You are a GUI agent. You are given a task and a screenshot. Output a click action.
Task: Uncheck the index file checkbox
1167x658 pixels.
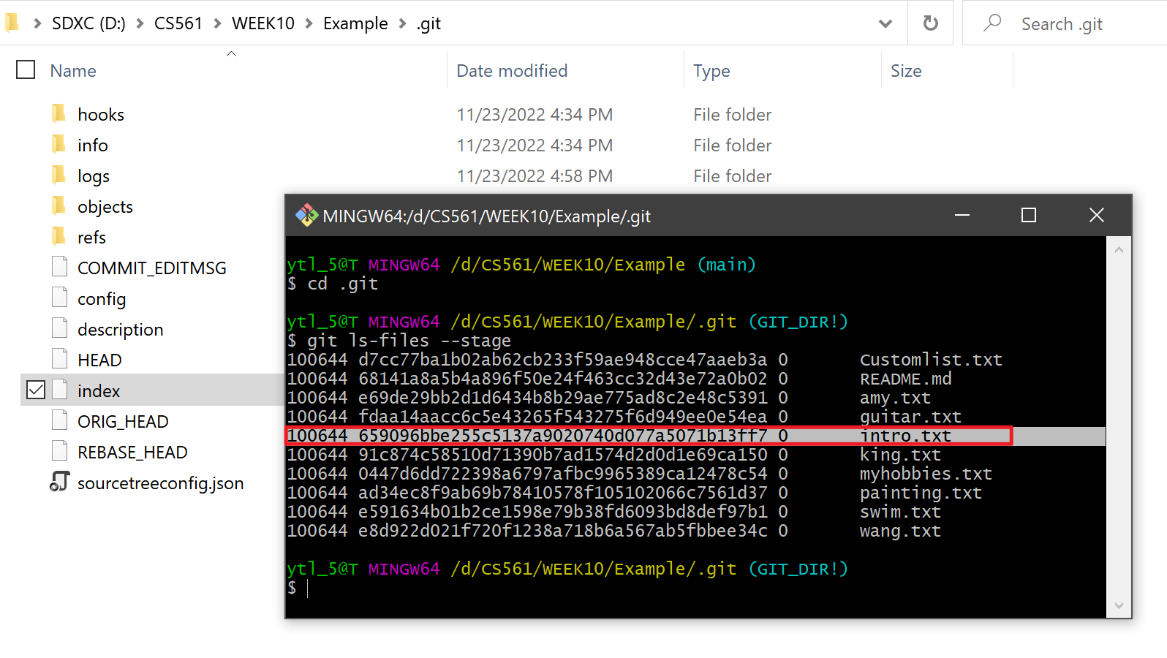35,390
